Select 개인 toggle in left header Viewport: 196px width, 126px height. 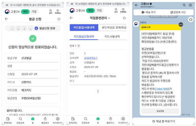25,12
